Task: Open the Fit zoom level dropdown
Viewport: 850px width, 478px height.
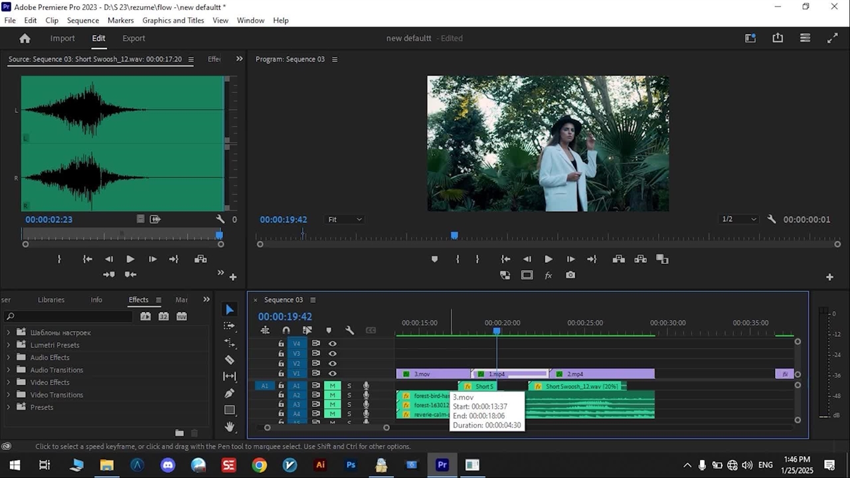Action: pos(345,220)
